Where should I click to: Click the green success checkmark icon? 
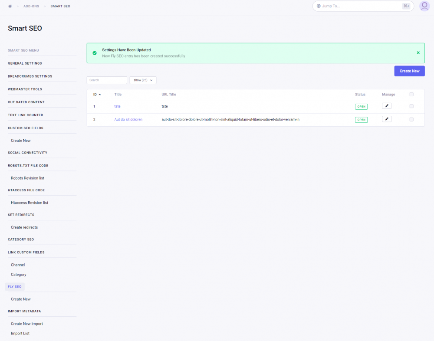pos(95,53)
